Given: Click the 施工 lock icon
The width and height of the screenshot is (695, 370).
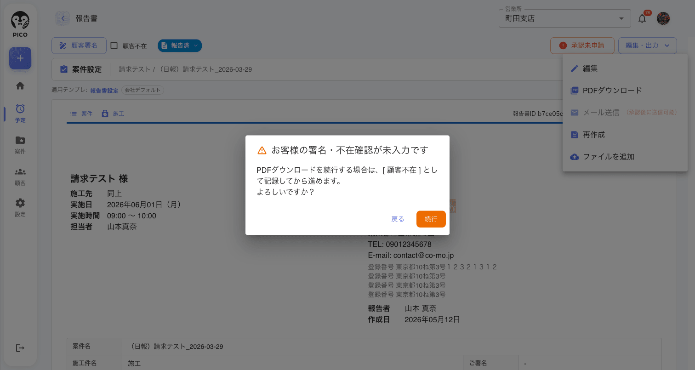Looking at the screenshot, I should 105,113.
